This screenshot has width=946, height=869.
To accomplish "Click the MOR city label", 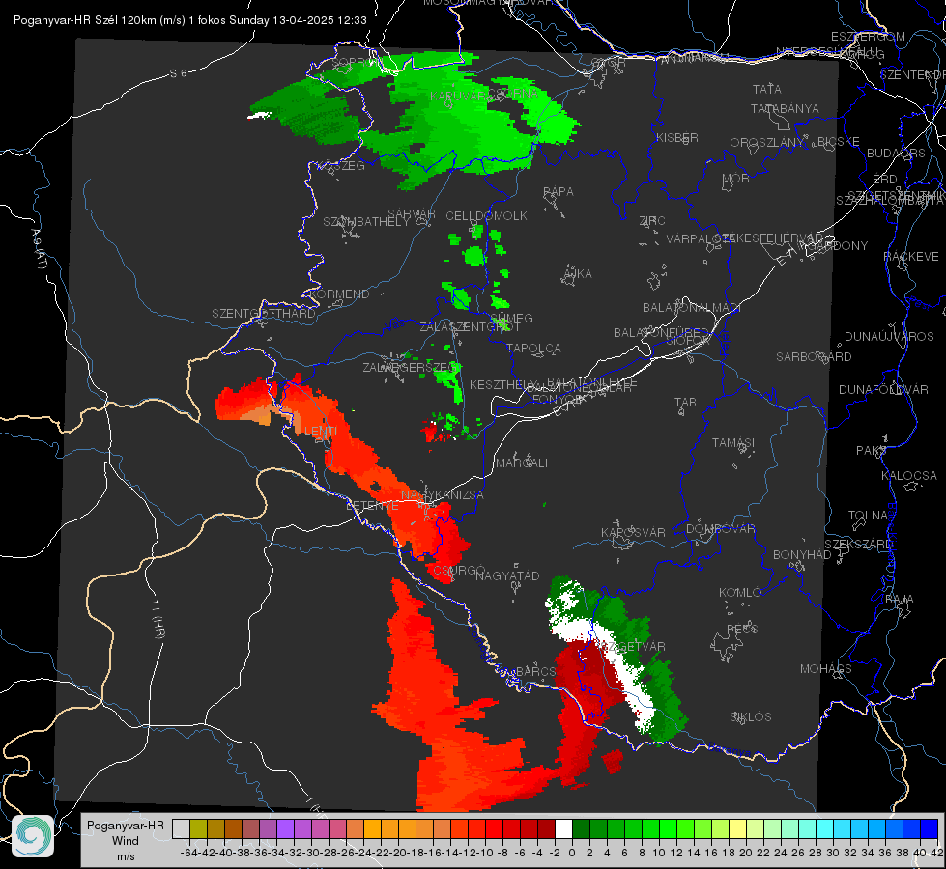I will [736, 178].
